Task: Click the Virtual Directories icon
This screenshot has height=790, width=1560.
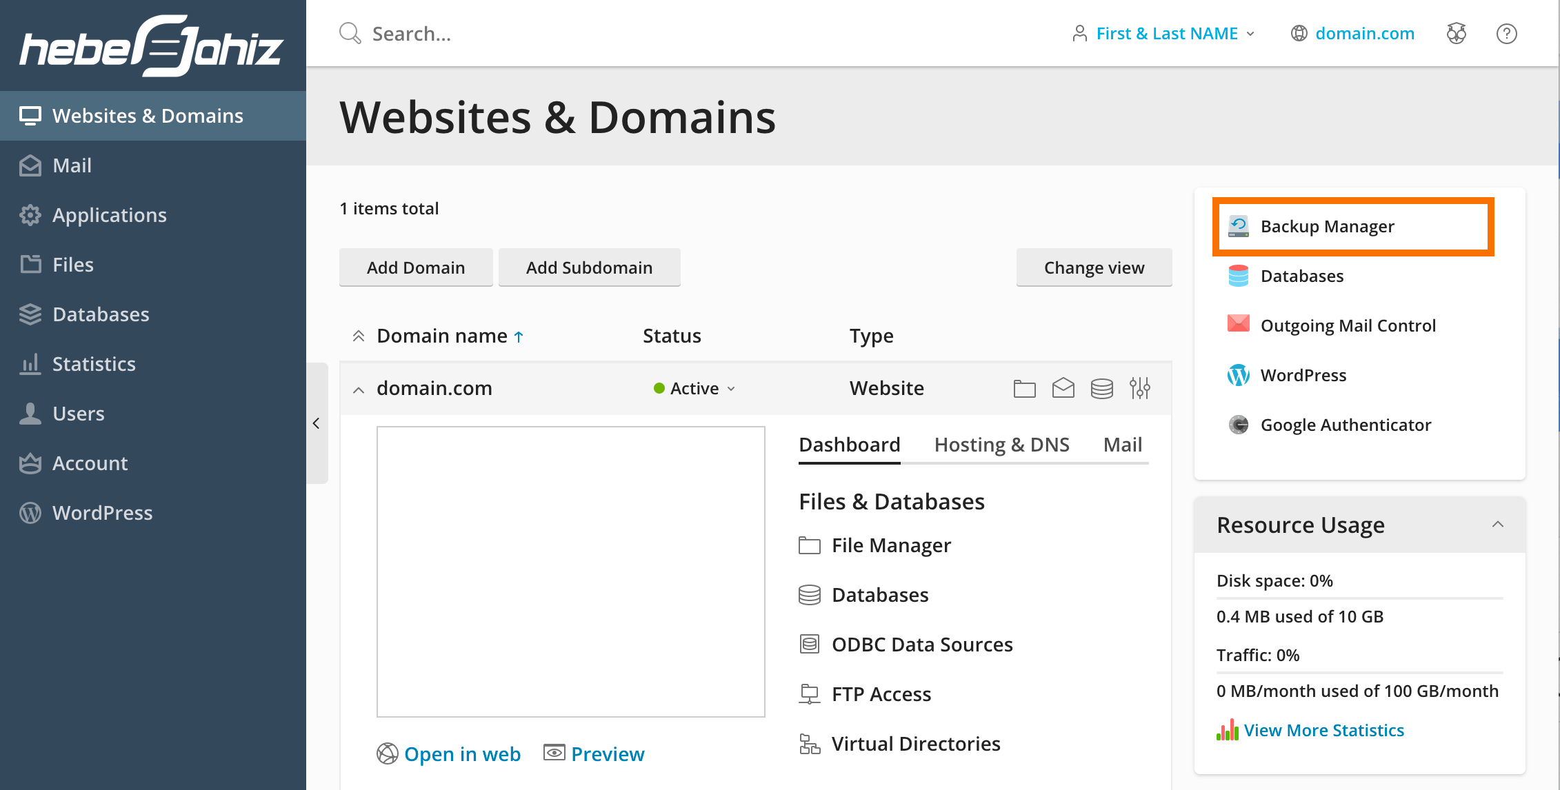Action: pyautogui.click(x=810, y=744)
